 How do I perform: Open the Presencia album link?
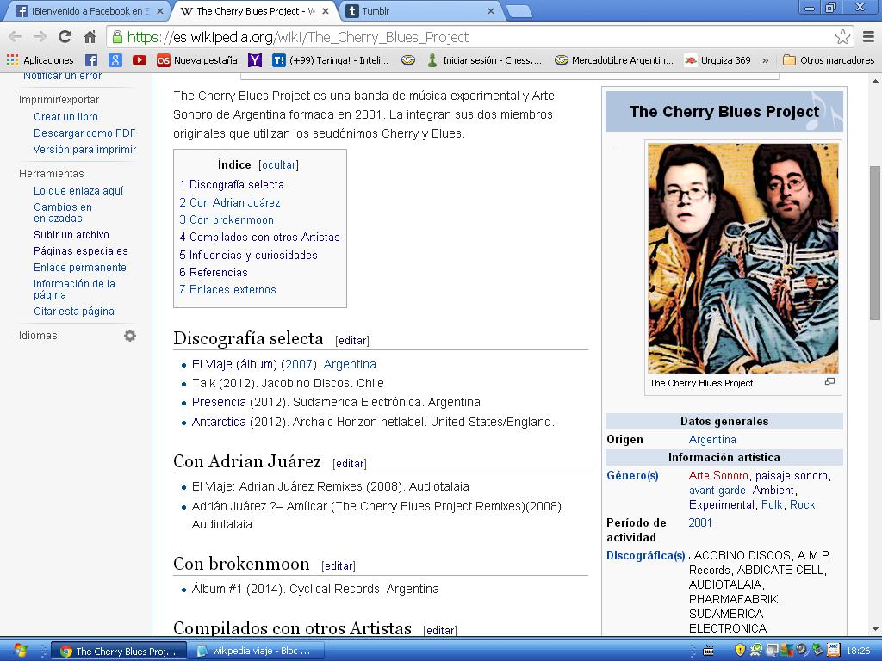219,402
